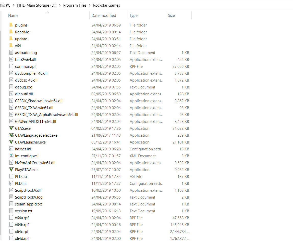Click the left pane vertical scrollbar

click(1, 133)
